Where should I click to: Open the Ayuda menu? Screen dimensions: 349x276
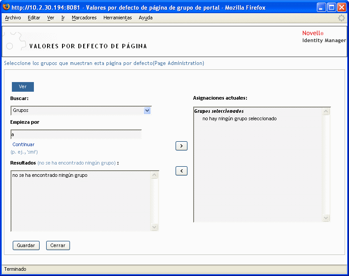(x=146, y=18)
